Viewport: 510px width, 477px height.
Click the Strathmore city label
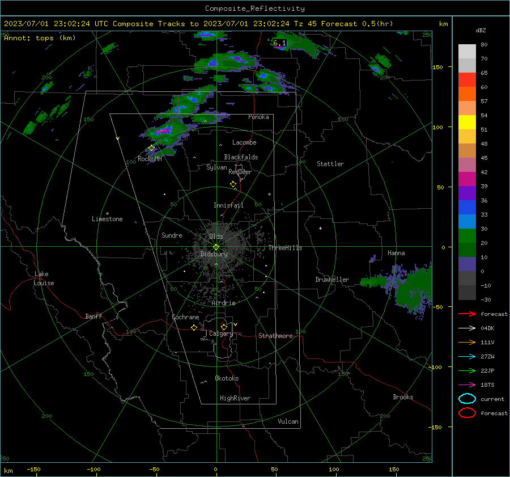[275, 336]
